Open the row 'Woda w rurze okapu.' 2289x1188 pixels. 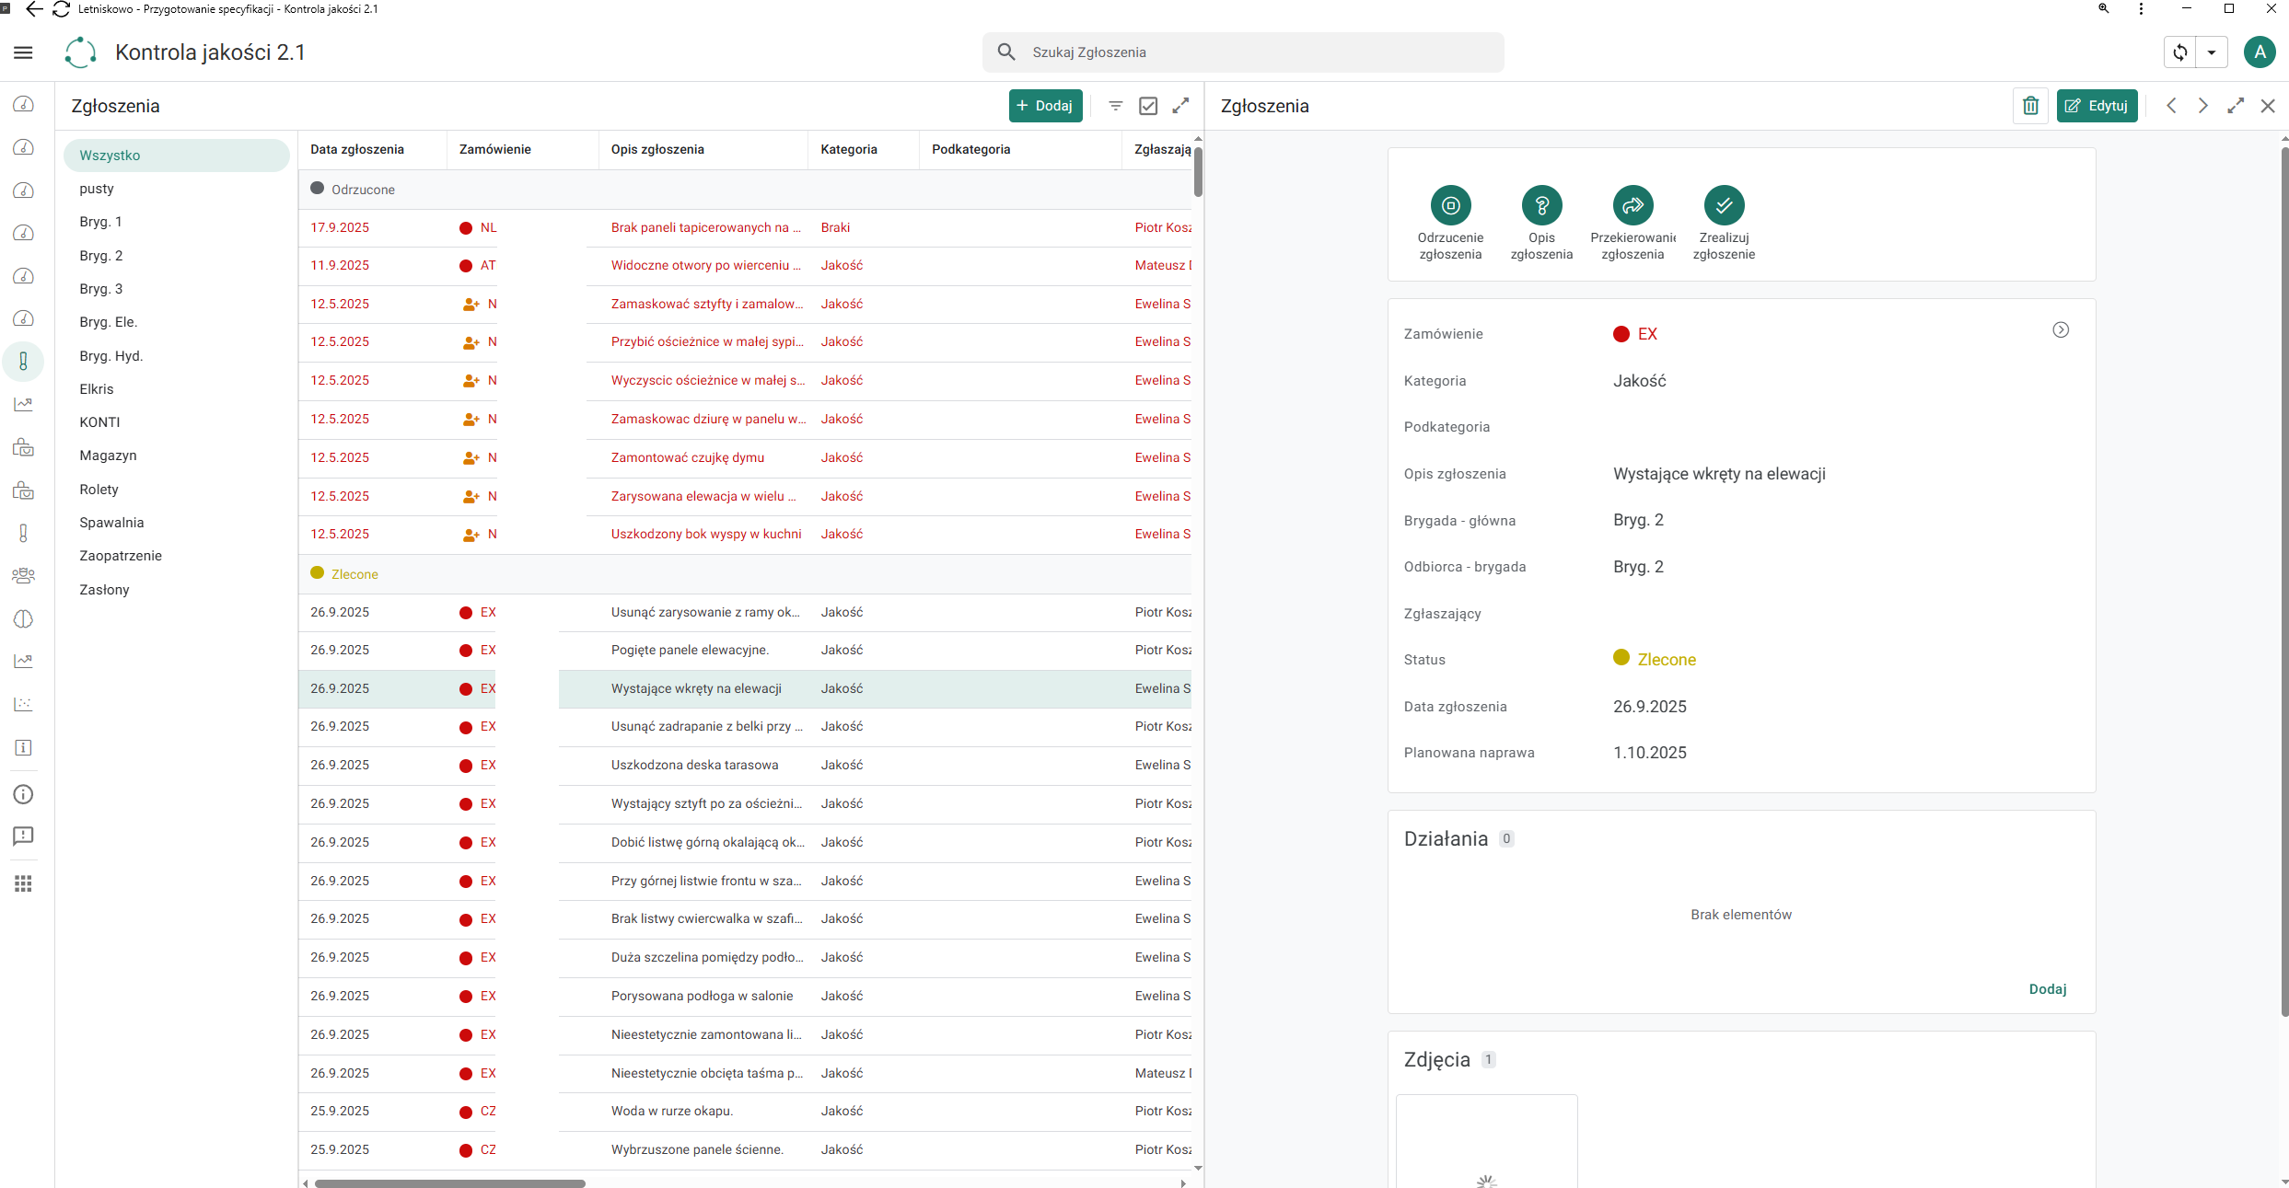point(745,1112)
